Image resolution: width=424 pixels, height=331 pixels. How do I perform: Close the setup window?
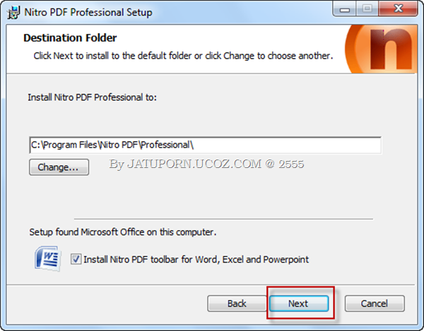(x=398, y=9)
